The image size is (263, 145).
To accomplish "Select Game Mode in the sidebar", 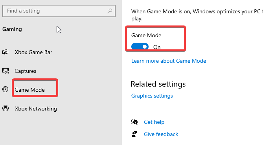I will pyautogui.click(x=30, y=90).
